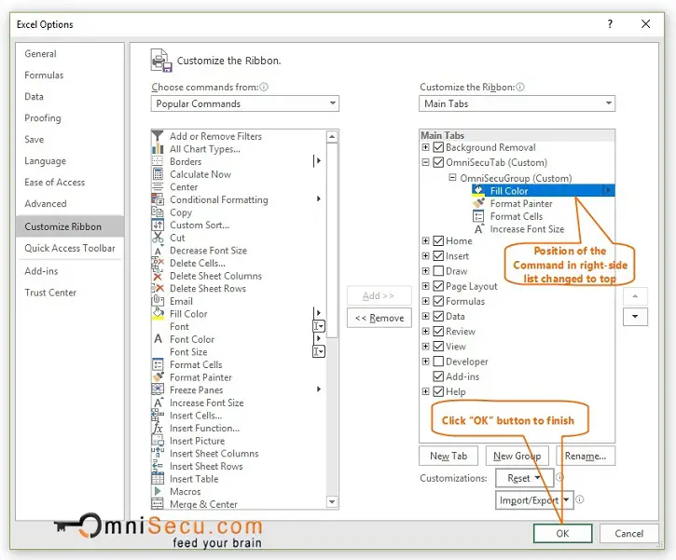Click the help question mark in title bar
Image resolution: width=676 pixels, height=560 pixels.
click(x=610, y=23)
